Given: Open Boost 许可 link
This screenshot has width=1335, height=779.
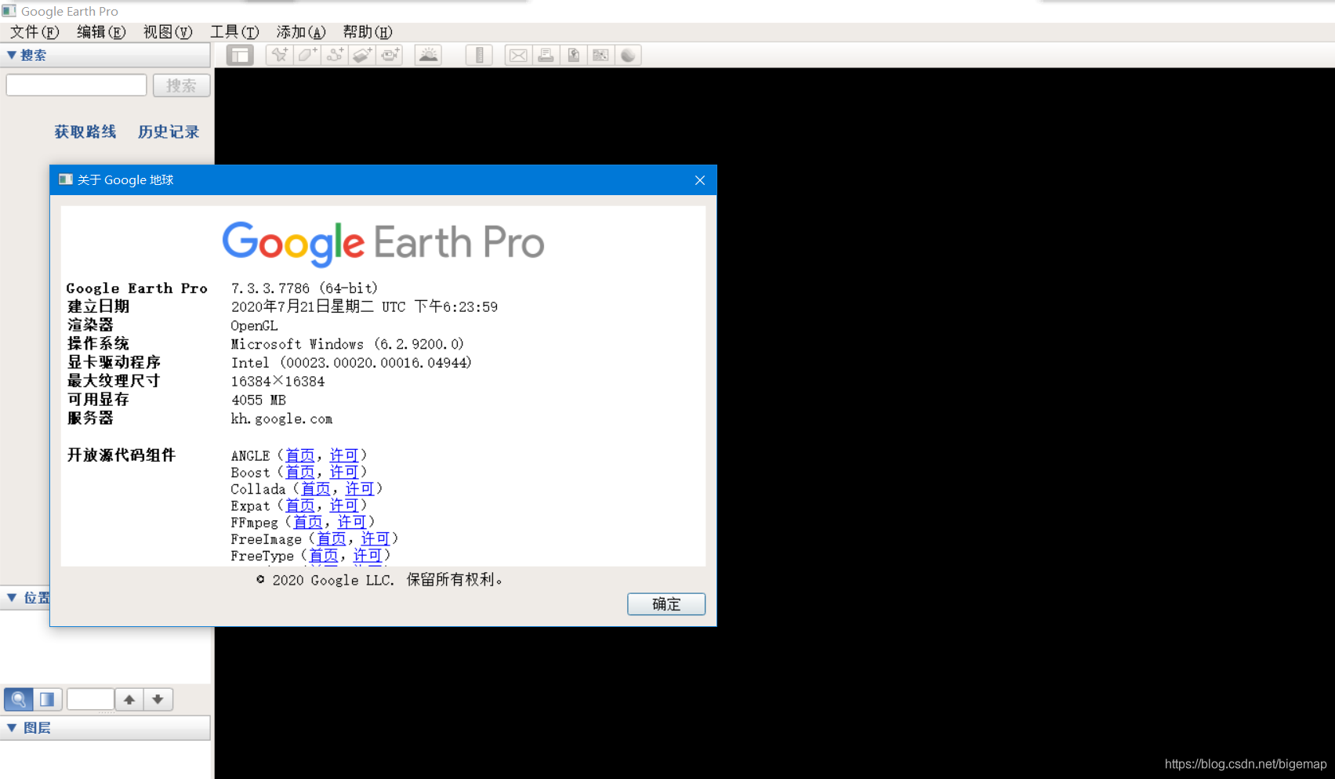Looking at the screenshot, I should point(344,472).
